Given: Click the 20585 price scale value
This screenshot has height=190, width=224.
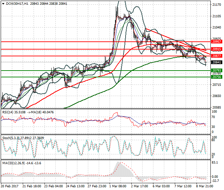Looking at the screenshot, I should click(x=217, y=108).
